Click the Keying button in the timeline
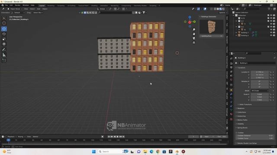277x155 pixels. (21, 136)
